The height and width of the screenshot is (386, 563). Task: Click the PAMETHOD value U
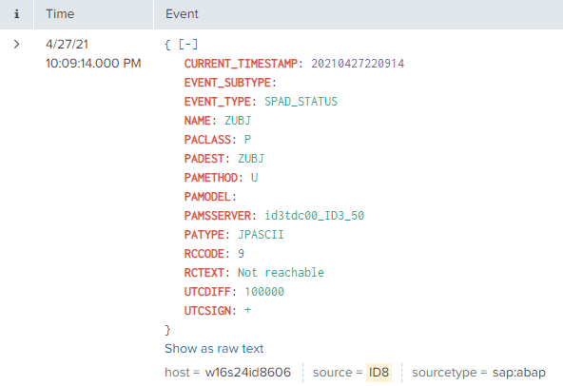[x=254, y=178]
